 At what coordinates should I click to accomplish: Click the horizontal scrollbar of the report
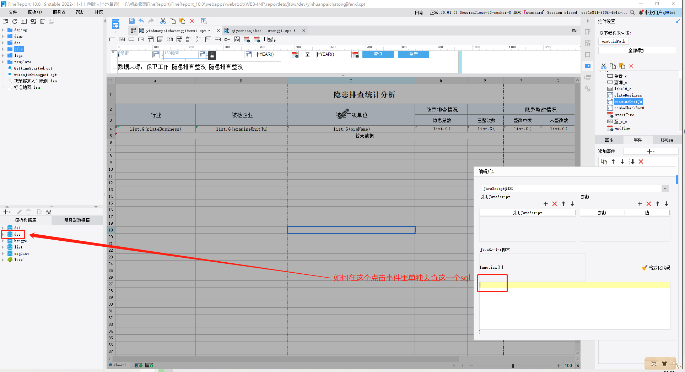(x=285, y=359)
